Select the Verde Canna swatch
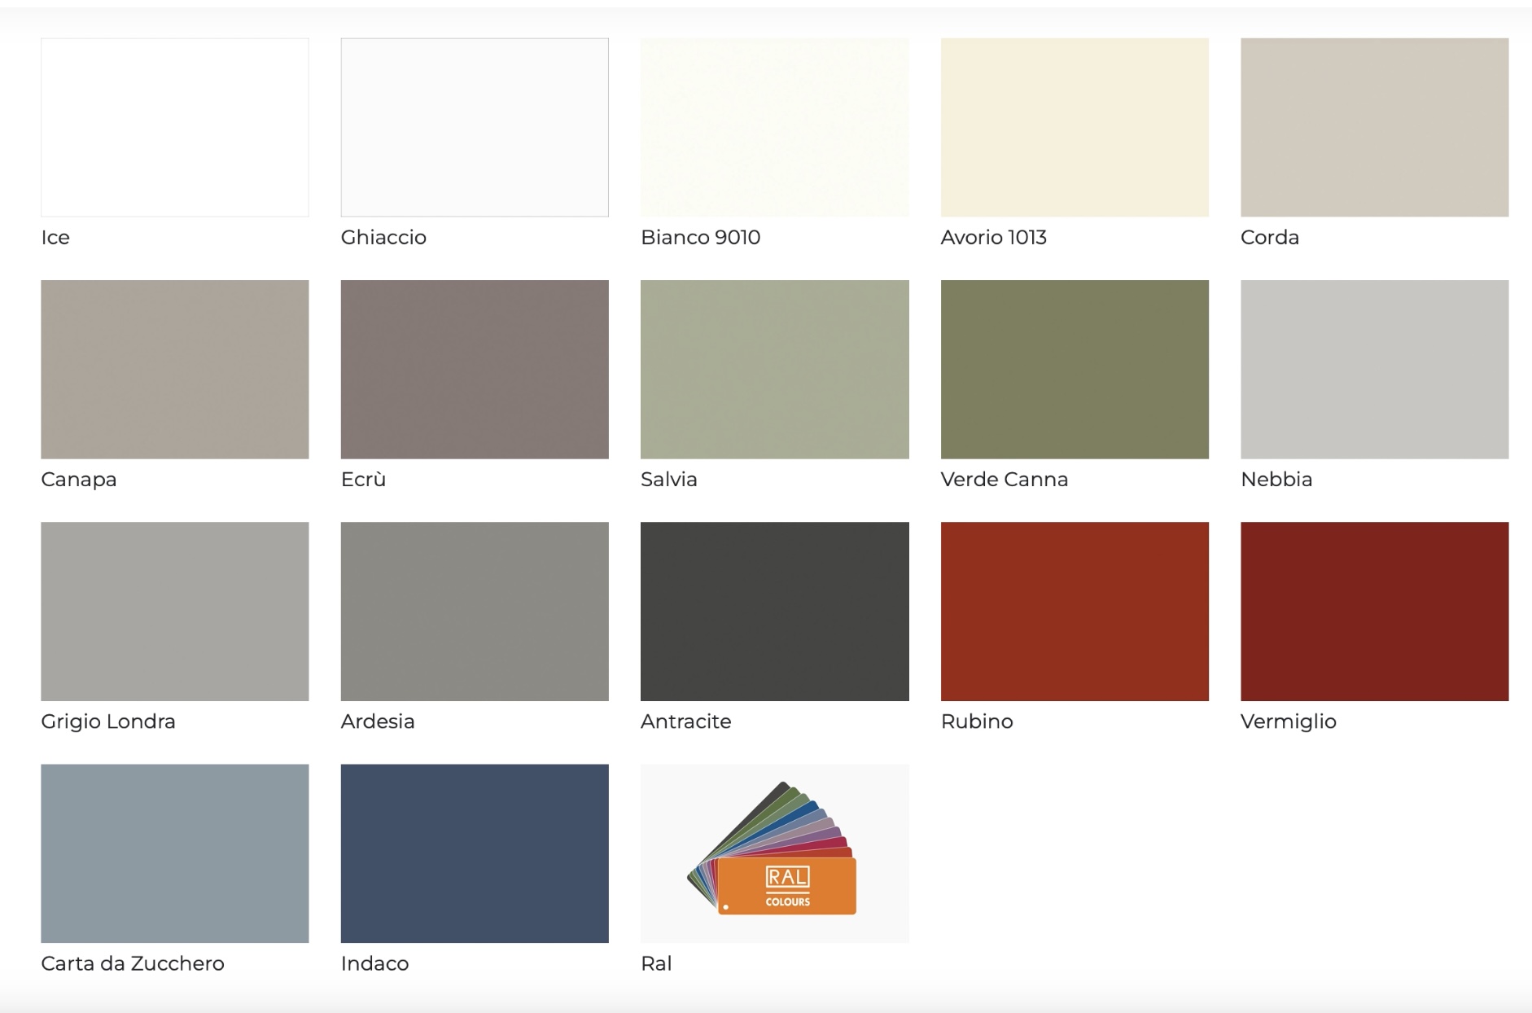This screenshot has height=1013, width=1532. [1075, 369]
